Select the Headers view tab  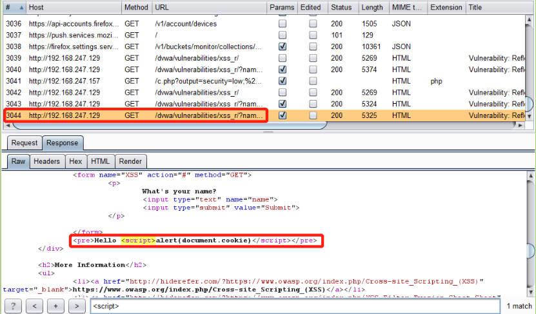pyautogui.click(x=47, y=161)
